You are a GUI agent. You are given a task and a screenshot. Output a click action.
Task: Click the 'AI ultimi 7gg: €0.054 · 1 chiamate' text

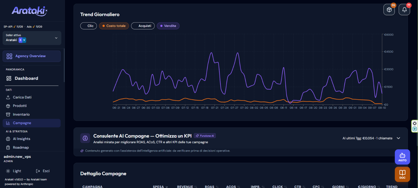coord(367,138)
